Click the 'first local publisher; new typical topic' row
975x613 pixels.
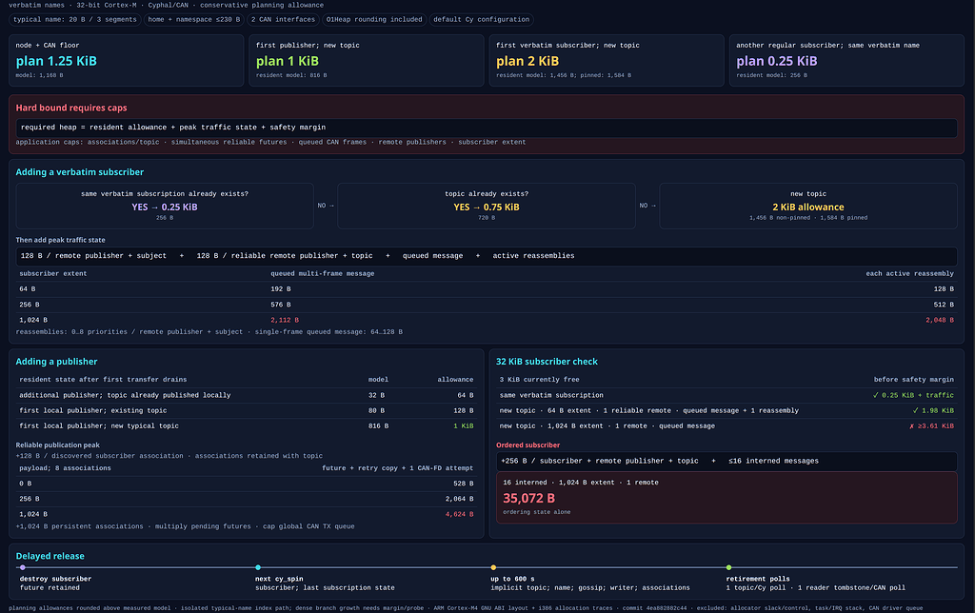pyautogui.click(x=247, y=425)
